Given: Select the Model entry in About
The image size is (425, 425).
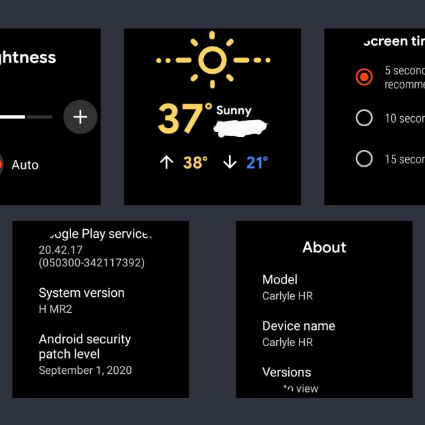Looking at the screenshot, I should [x=287, y=287].
